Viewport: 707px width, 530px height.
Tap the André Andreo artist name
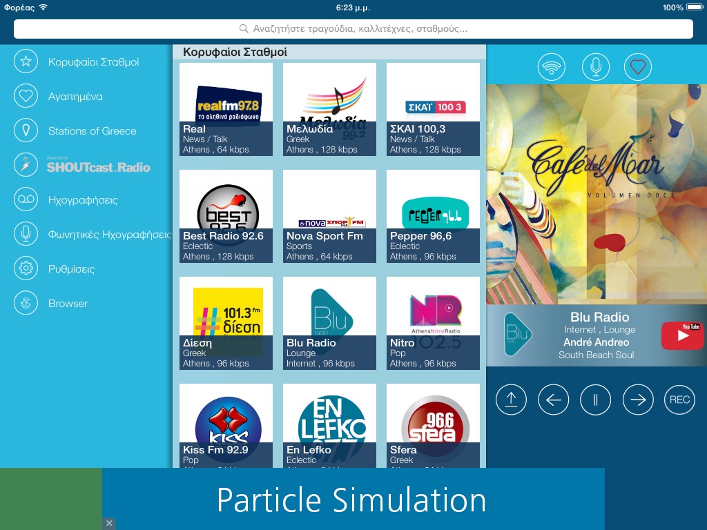(x=596, y=342)
